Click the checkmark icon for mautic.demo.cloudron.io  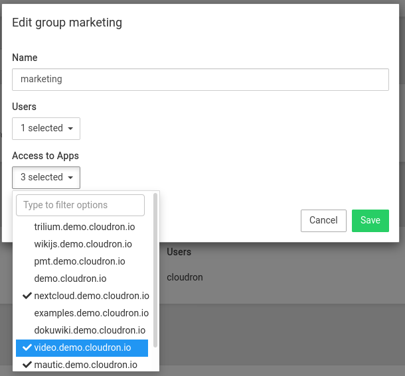[27, 365]
